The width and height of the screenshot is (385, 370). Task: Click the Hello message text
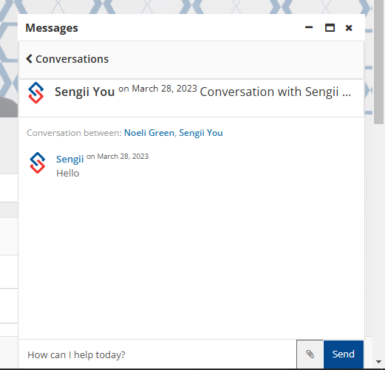coord(68,174)
